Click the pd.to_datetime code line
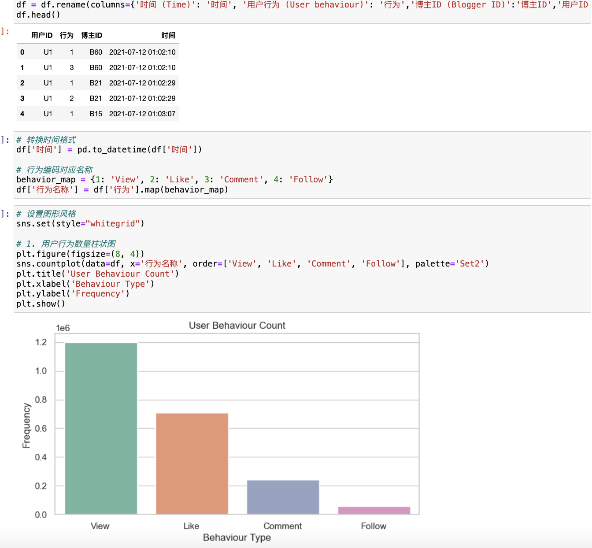This screenshot has width=592, height=548. pos(109,150)
